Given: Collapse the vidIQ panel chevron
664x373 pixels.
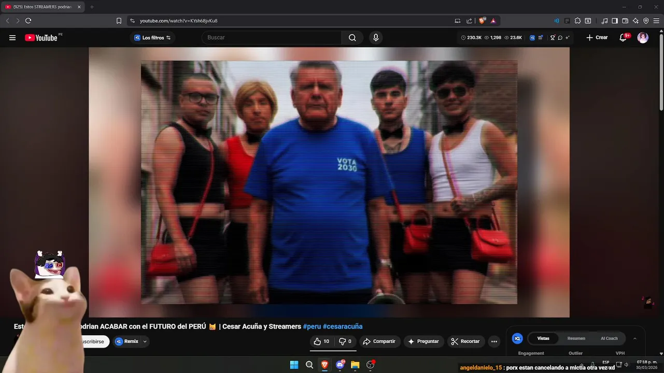Looking at the screenshot, I should point(635,338).
